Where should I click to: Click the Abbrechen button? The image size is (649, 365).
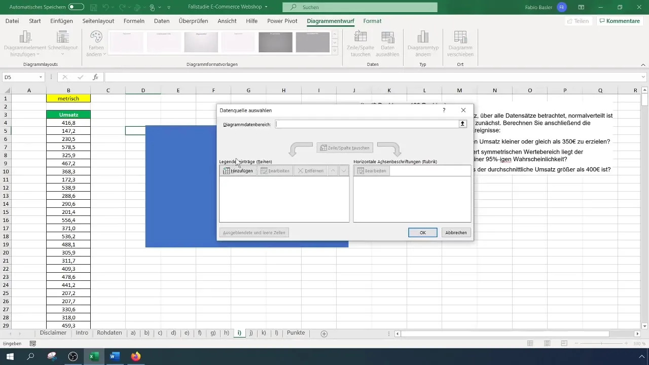coord(456,233)
